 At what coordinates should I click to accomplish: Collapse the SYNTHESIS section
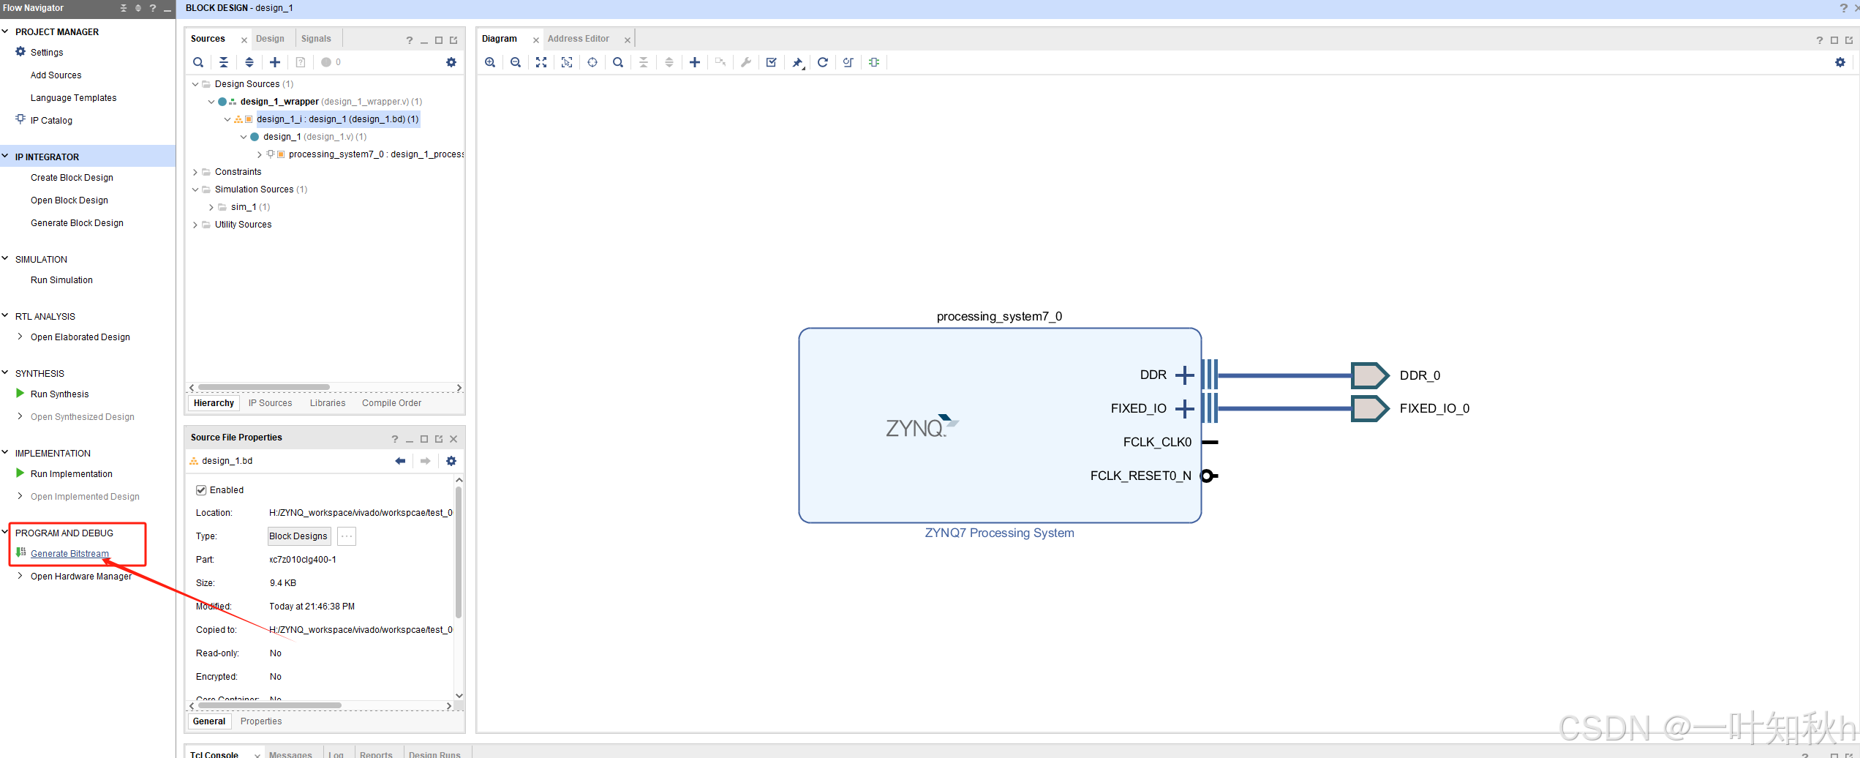point(5,373)
